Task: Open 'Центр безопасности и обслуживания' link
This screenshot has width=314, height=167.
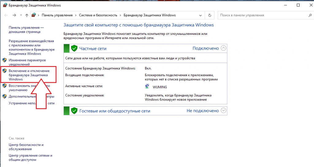Action: point(26,147)
